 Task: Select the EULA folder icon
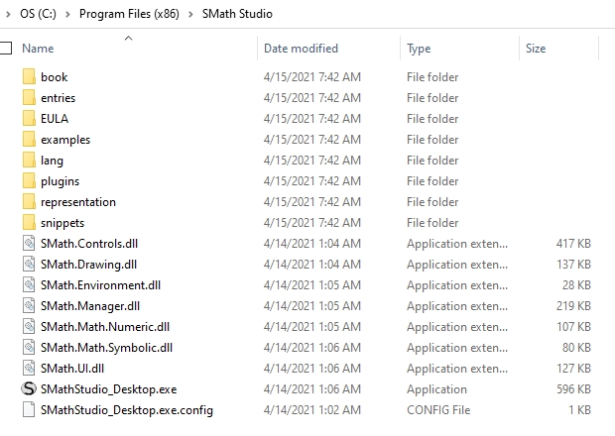pyautogui.click(x=28, y=119)
